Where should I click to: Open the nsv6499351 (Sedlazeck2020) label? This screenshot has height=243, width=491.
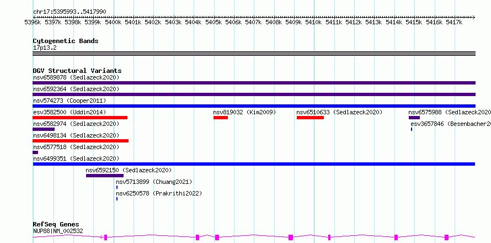(76, 159)
